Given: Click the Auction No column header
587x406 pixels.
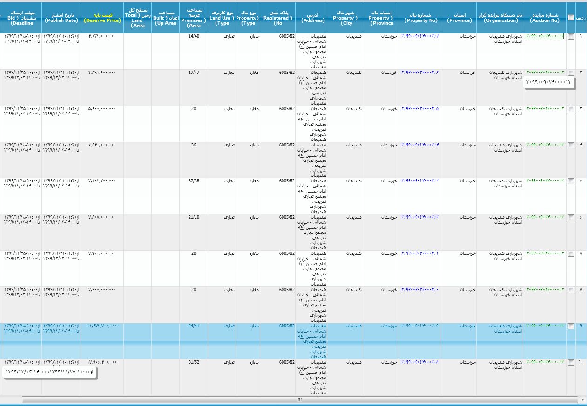Looking at the screenshot, I should [545, 18].
